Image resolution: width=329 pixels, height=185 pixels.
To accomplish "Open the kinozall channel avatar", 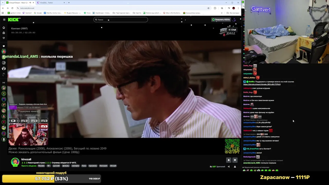I will coord(15,162).
